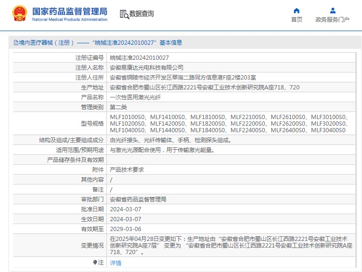Click the national emblem logo

click(x=20, y=14)
